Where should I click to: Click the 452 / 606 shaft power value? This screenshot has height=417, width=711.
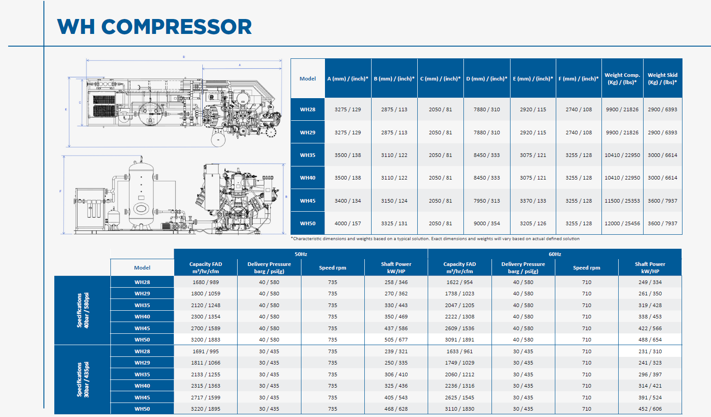650,409
